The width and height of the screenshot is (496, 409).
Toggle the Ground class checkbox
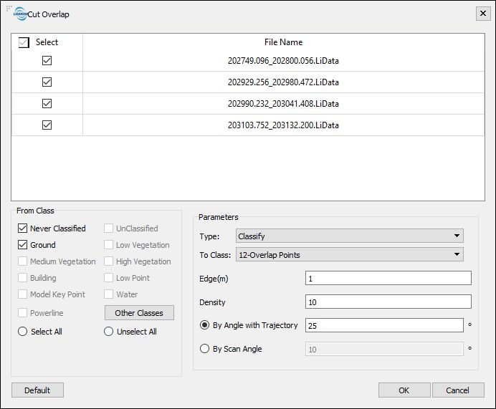(22, 245)
